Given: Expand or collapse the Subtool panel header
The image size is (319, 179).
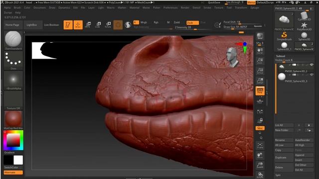Looking at the screenshot, I should [x=281, y=56].
